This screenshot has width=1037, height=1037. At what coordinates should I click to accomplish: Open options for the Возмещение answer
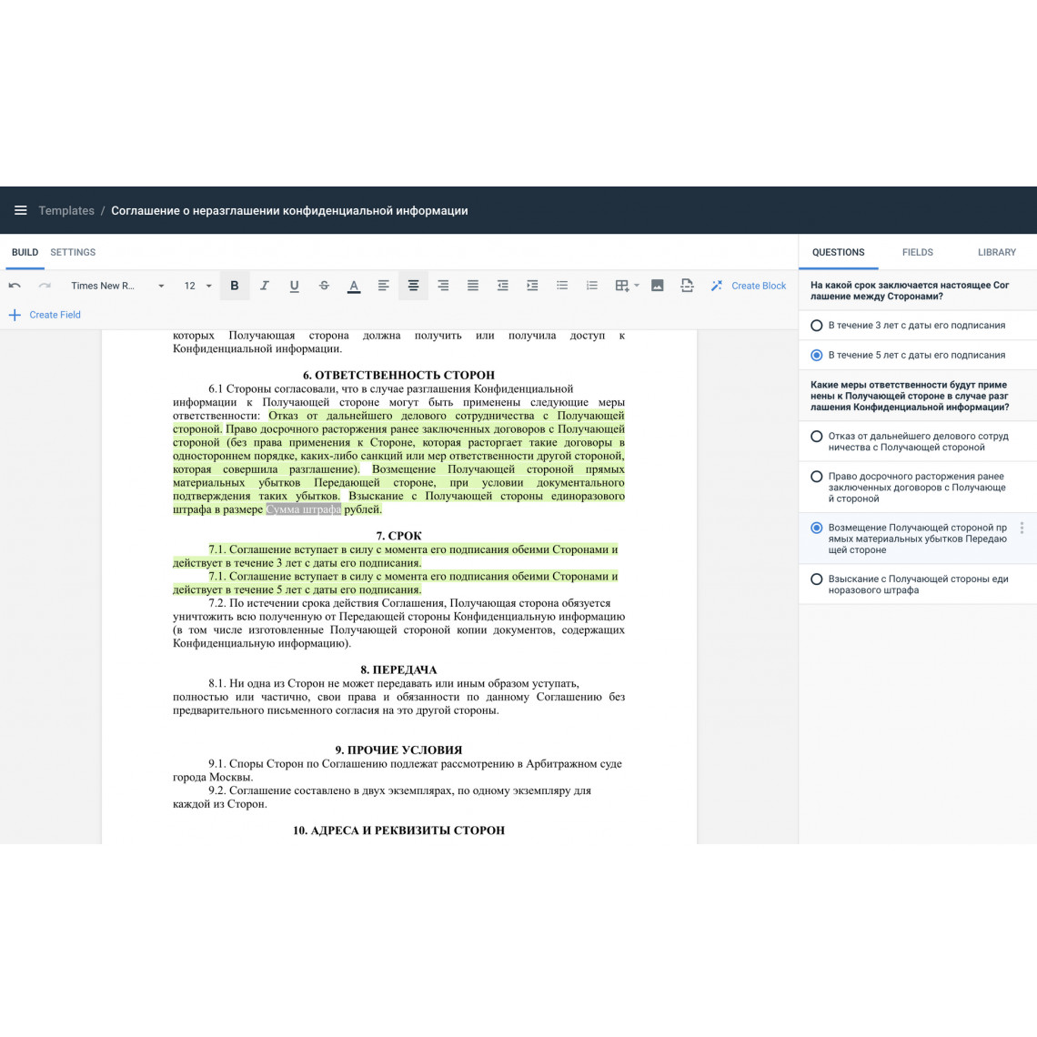click(x=1022, y=528)
